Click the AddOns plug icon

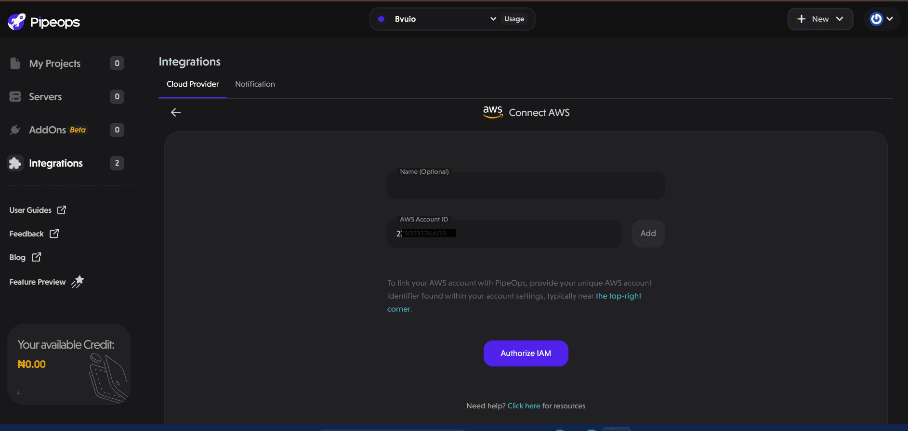(x=15, y=130)
